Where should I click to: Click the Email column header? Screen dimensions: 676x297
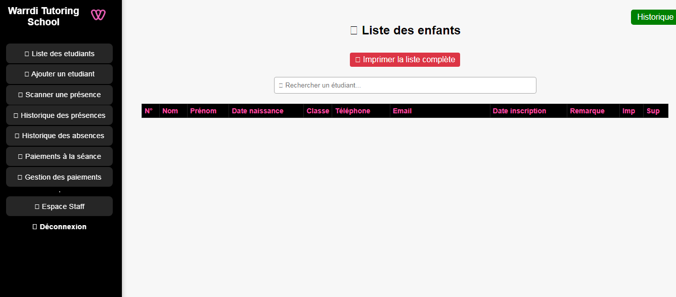[x=402, y=111]
